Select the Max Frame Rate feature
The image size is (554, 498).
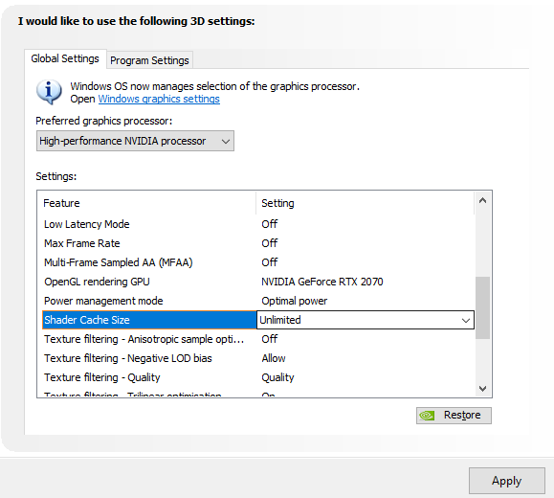[x=82, y=243]
